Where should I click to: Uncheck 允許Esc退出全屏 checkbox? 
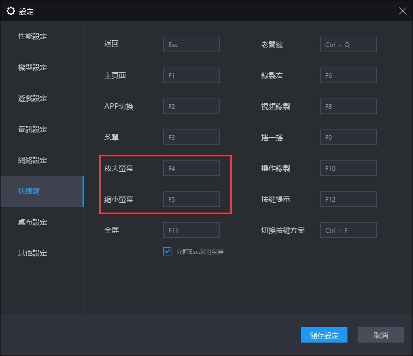click(167, 251)
